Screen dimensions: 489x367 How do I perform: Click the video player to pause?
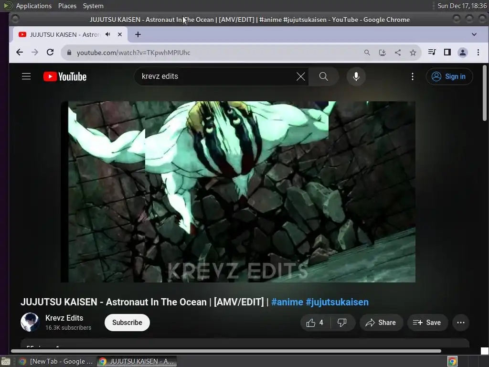coord(238,192)
